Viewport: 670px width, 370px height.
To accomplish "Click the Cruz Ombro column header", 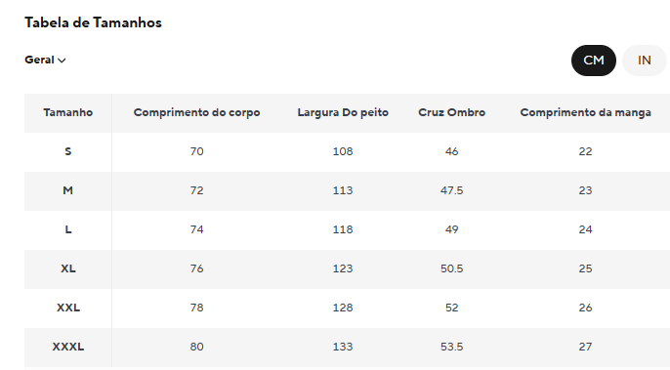I will (451, 113).
